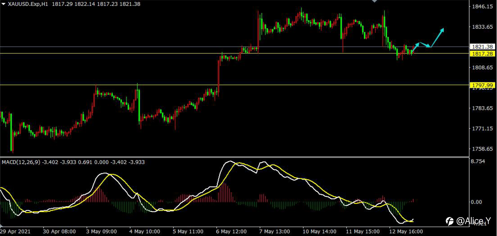
Task: Click the 8.754 MACD scale value
Action: click(479, 161)
